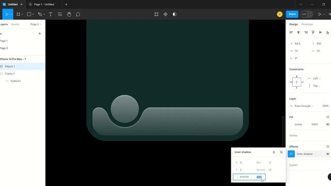Click Align top icon
The height and width of the screenshot is (186, 331).
tap(313, 32)
